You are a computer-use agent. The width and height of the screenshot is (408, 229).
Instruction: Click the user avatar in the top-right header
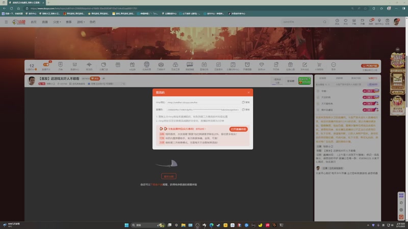396,22
